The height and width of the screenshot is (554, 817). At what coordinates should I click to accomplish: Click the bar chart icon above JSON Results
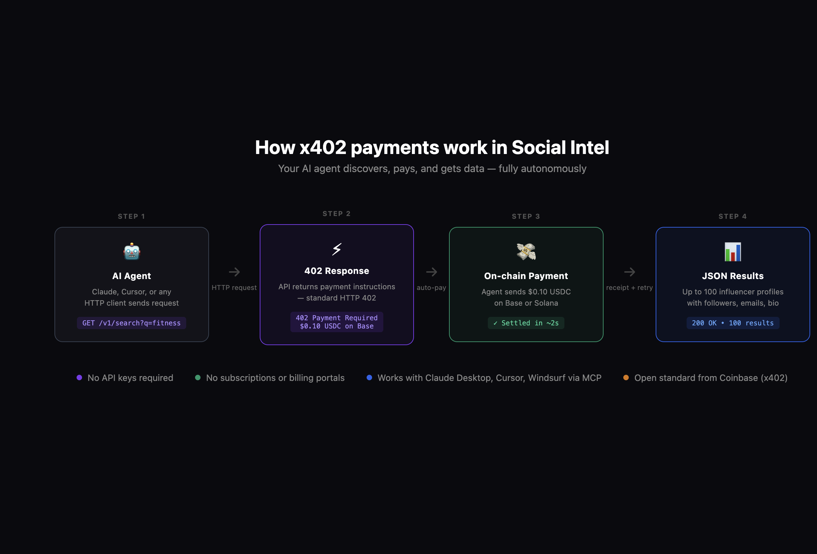(733, 251)
